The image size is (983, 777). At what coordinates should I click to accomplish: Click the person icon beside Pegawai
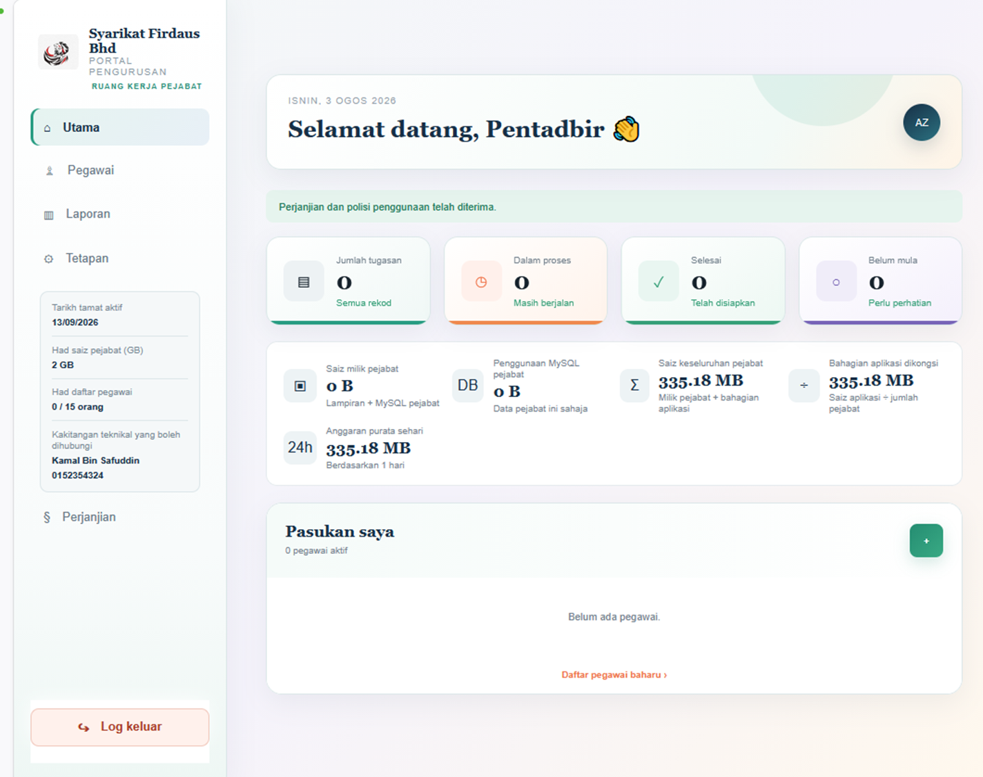pos(49,171)
